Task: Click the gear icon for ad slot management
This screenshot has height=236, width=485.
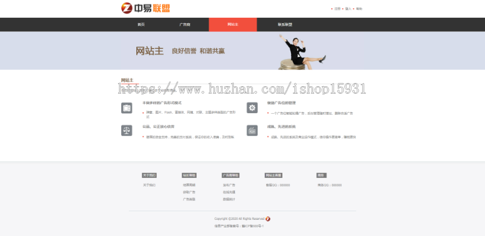Action: tap(252, 108)
